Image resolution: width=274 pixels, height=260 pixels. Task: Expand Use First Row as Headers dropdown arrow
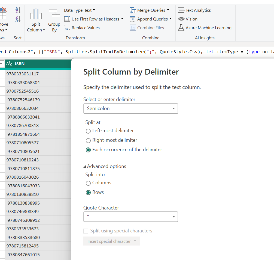(122, 19)
